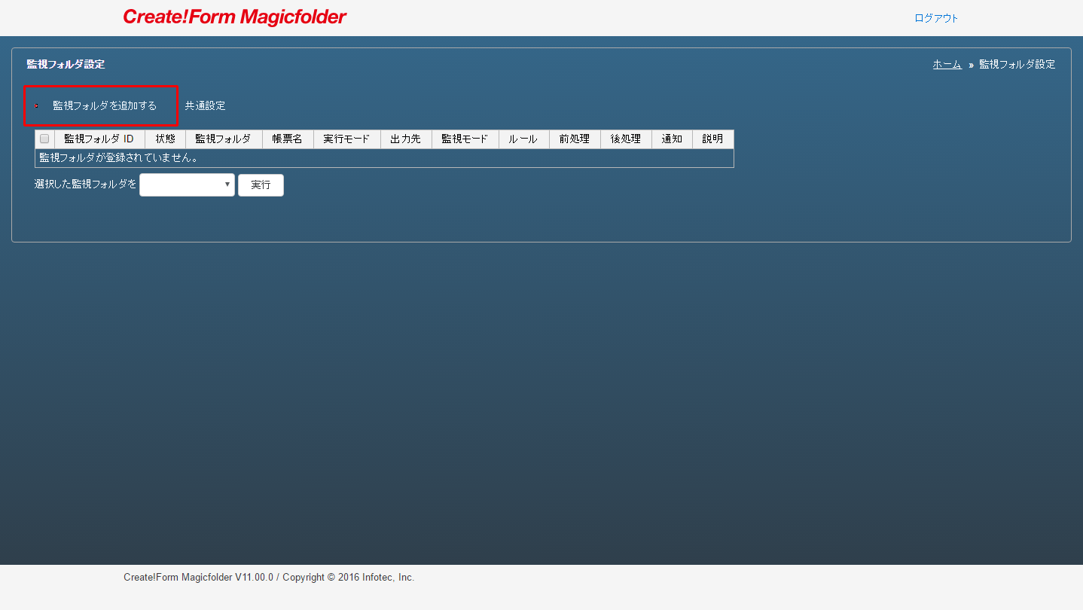This screenshot has height=610, width=1083.
Task: Click the ルール column header
Action: point(523,139)
